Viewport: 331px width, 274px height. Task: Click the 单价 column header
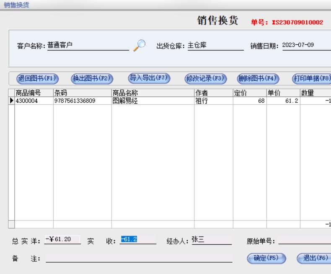coord(283,93)
